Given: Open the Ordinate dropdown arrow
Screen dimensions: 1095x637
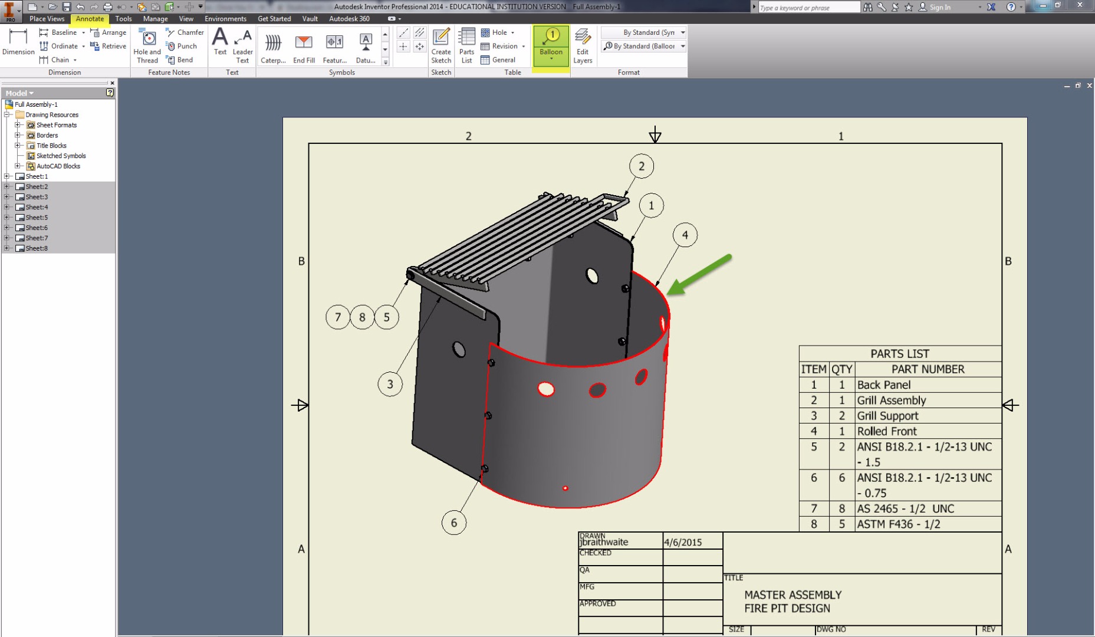Looking at the screenshot, I should pos(83,47).
